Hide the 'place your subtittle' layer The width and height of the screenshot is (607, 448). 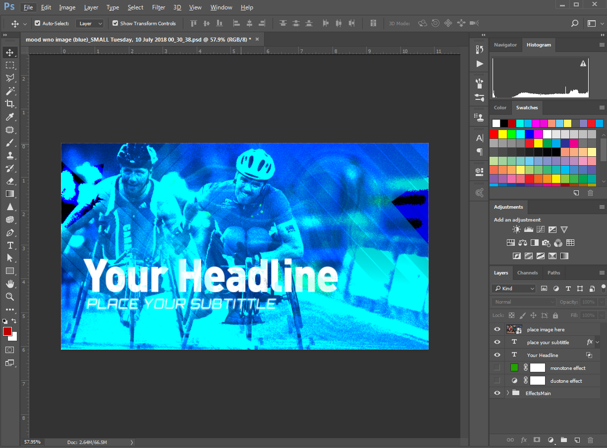pyautogui.click(x=497, y=342)
